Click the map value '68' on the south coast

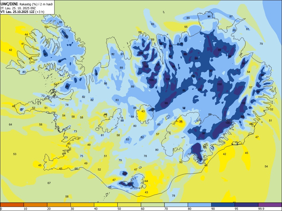[x=76, y=169]
